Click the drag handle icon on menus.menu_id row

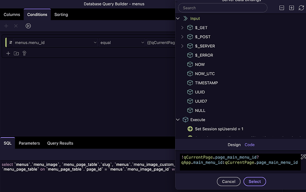point(11,42)
